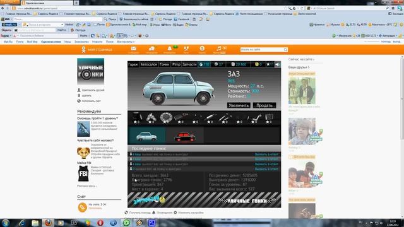404x227 pixels.
Task: Click Изменить настройки link below game
Action: coord(191,212)
